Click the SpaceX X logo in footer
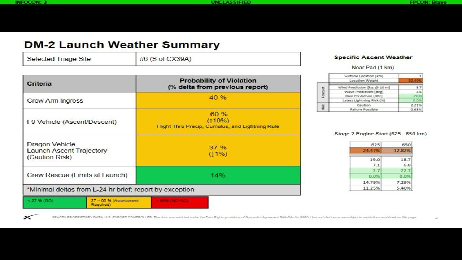This screenshot has width=462, height=260. 31,217
